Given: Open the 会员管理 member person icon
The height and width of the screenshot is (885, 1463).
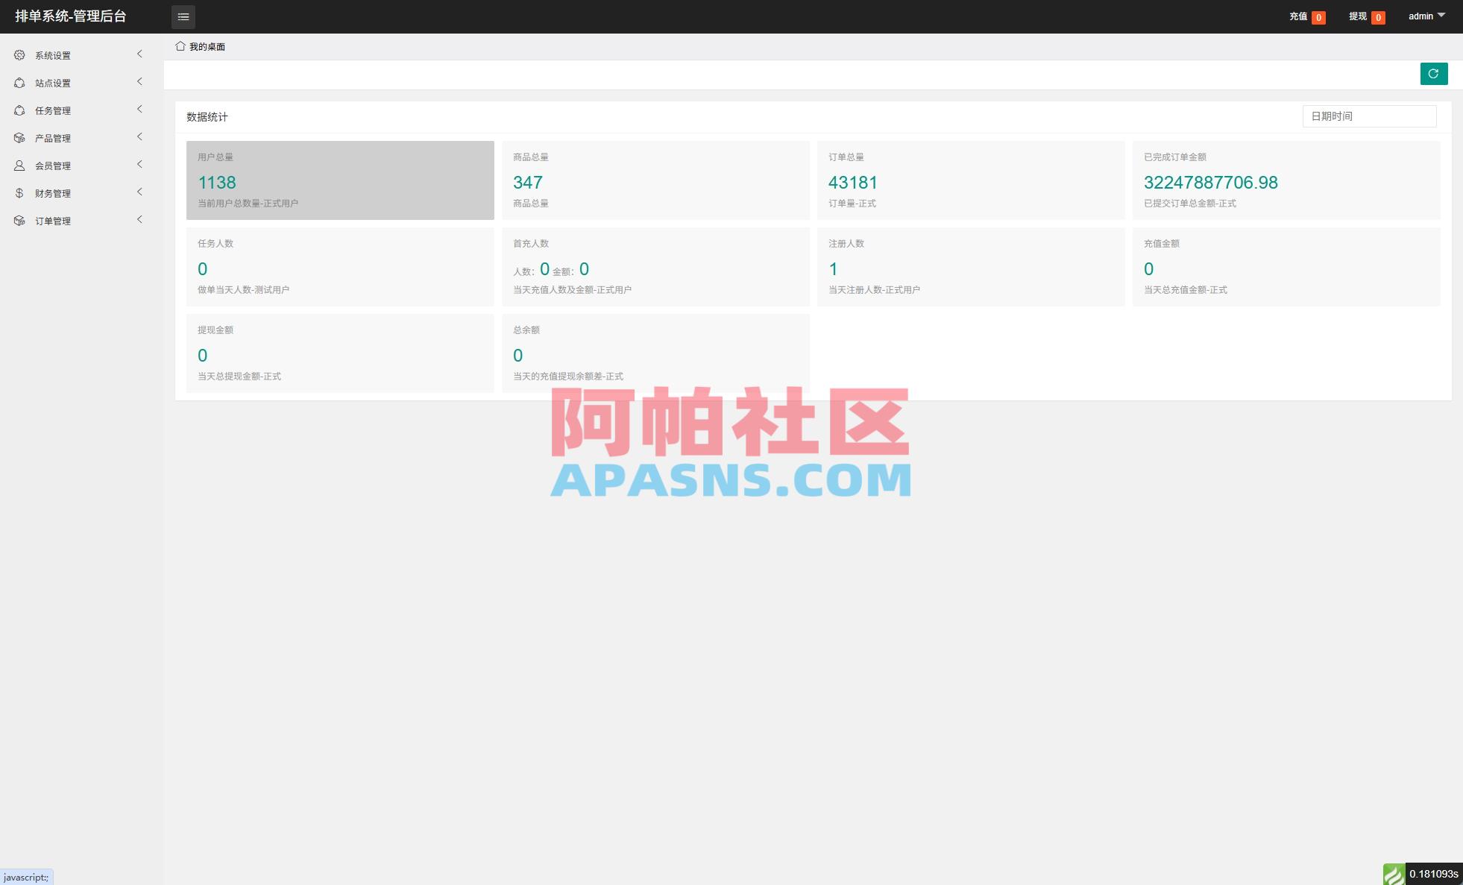Looking at the screenshot, I should [19, 165].
